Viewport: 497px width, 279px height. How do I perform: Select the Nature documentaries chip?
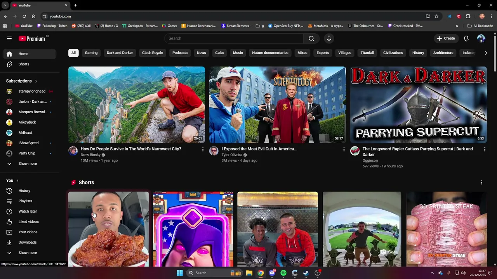270,53
